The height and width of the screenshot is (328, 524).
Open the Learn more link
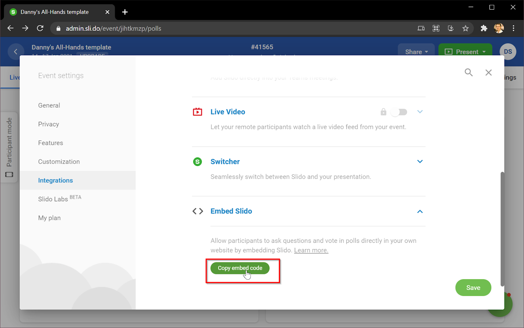[311, 250]
